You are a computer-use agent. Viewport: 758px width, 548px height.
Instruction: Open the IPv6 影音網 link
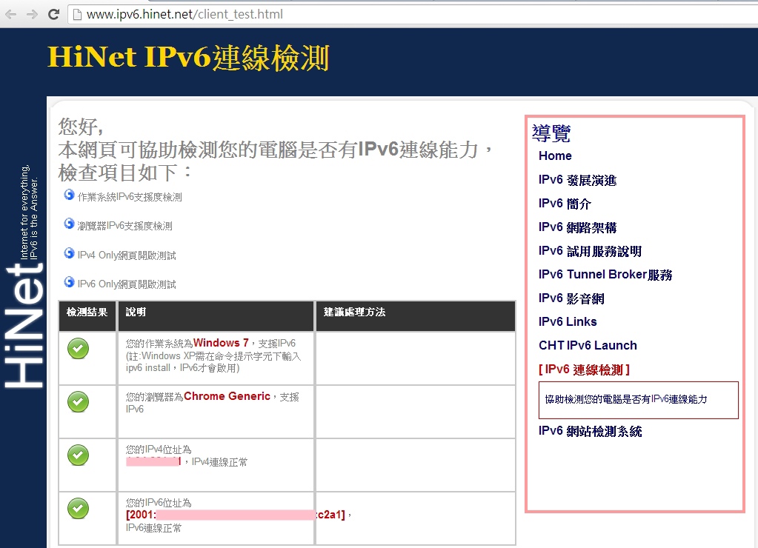(x=571, y=298)
